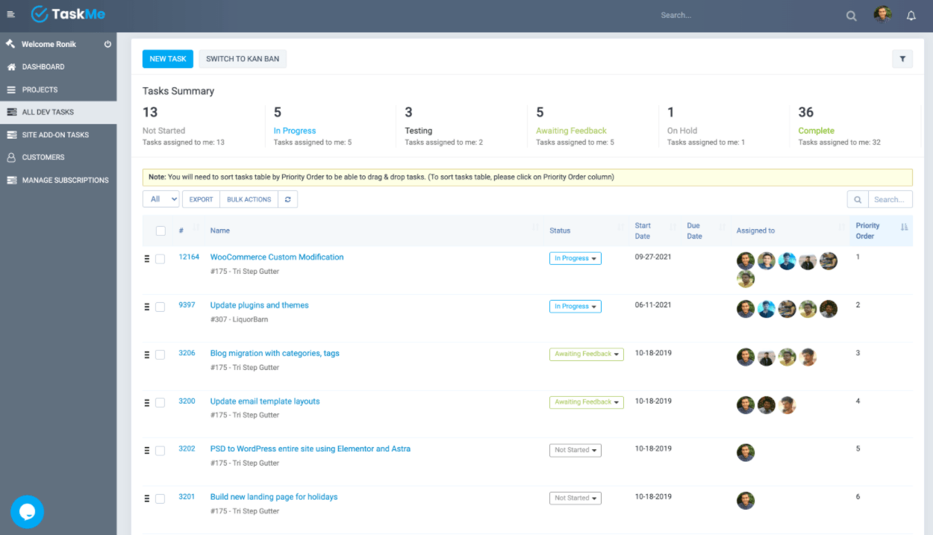Click the gavel icon beside Welcome Ronik
The width and height of the screenshot is (933, 535).
(10, 44)
